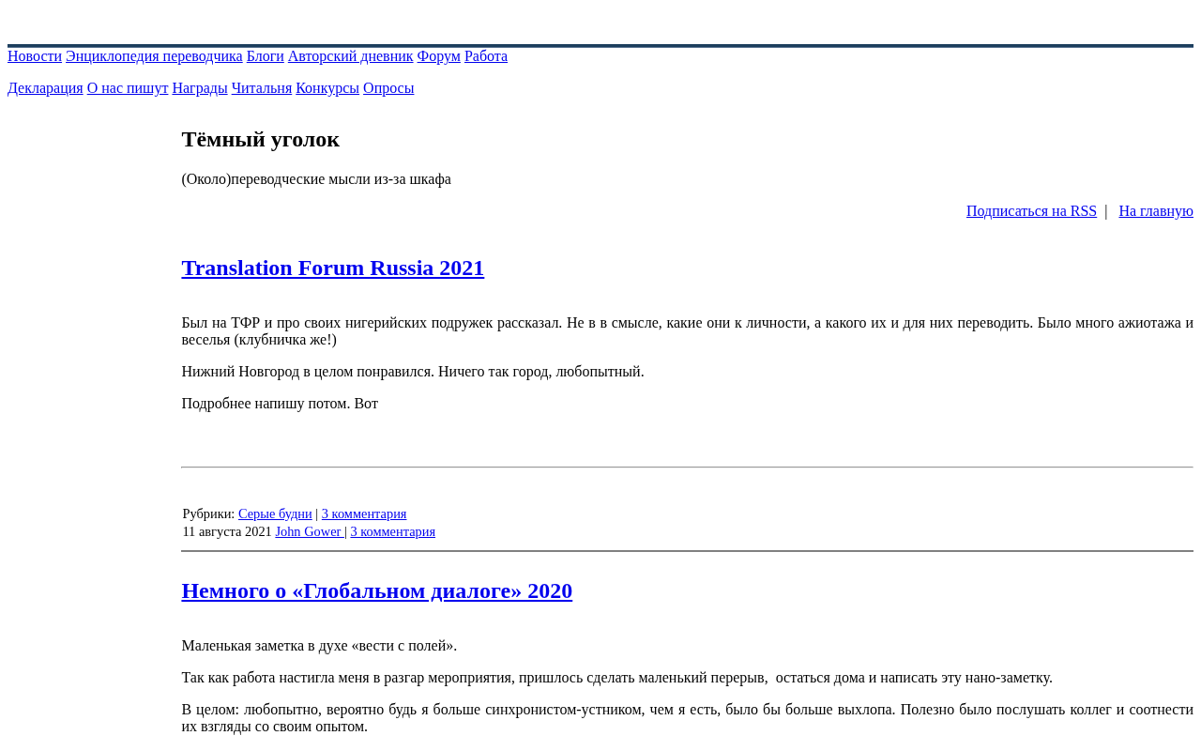This screenshot has width=1201, height=751.
Task: Visit the Форум link
Action: point(439,56)
